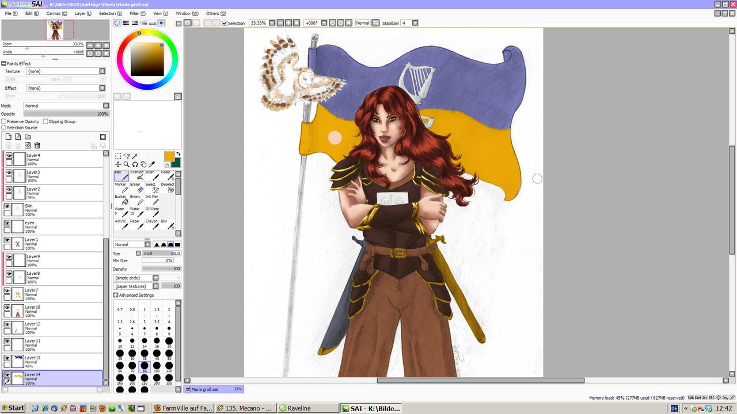Select the Pen tool

pyautogui.click(x=121, y=176)
